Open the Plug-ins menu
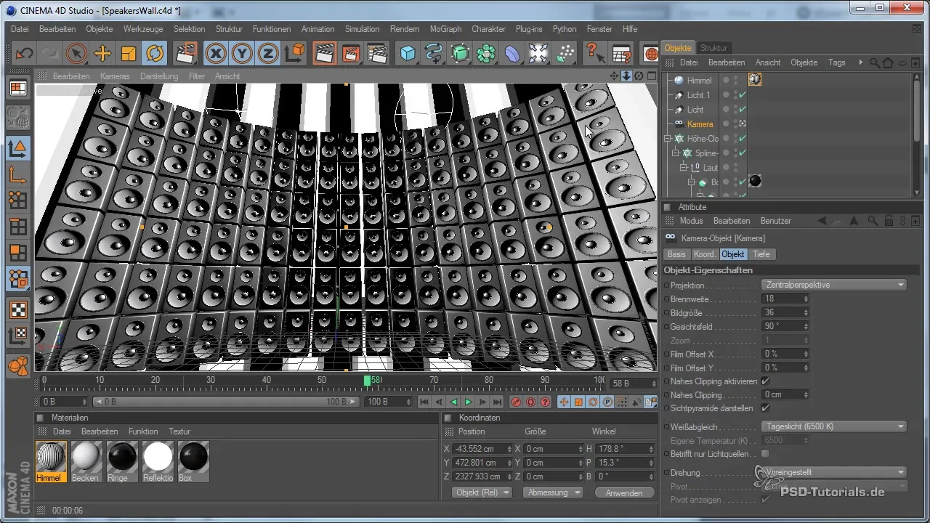The width and height of the screenshot is (930, 523). coord(529,29)
